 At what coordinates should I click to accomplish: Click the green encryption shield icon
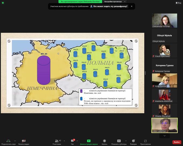[x=3, y=3]
